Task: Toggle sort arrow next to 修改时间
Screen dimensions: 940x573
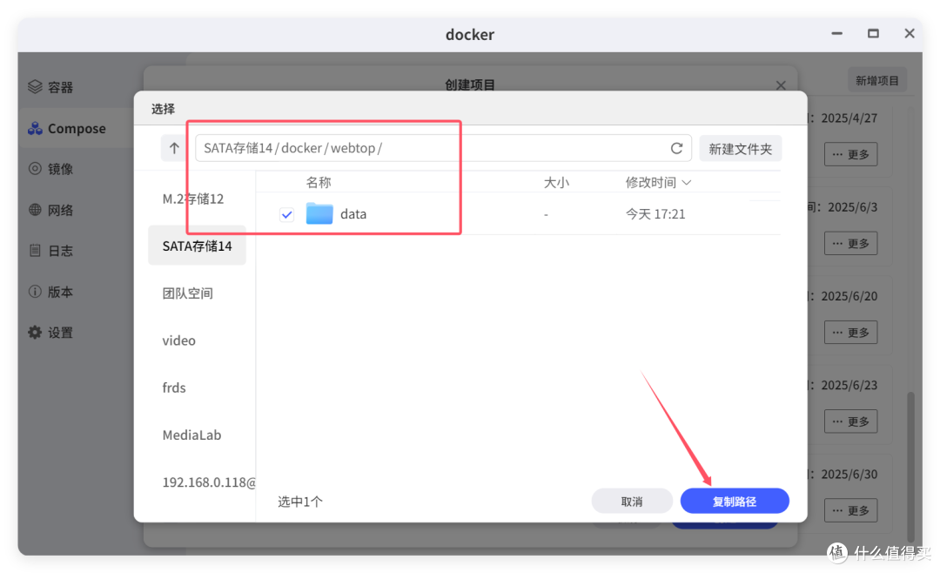Action: [x=687, y=182]
